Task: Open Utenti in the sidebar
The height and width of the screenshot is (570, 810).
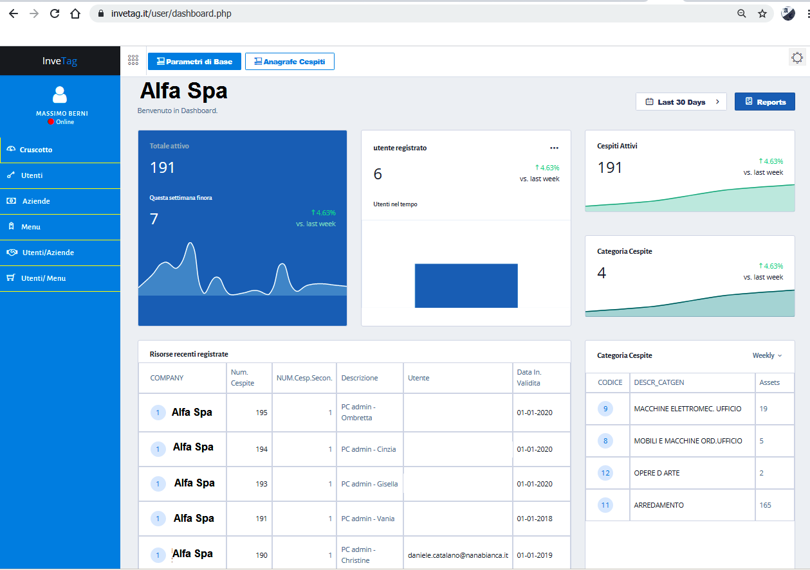Action: tap(60, 175)
